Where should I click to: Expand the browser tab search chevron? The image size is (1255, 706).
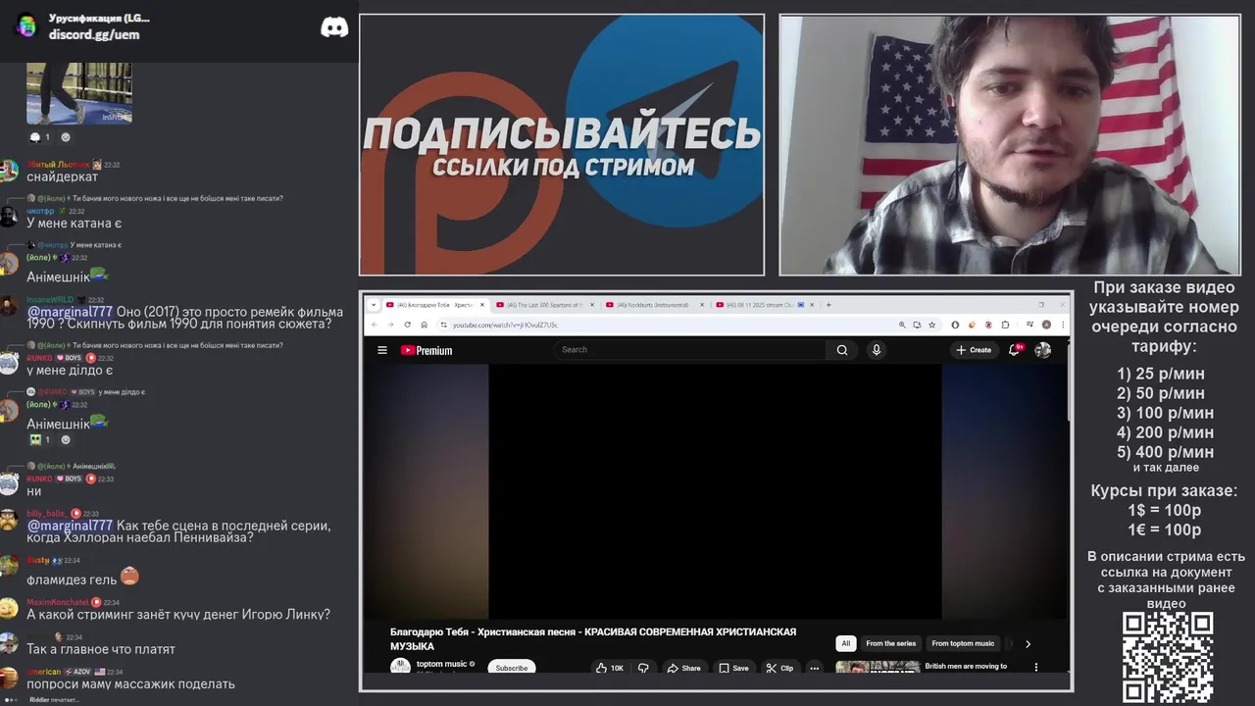pyautogui.click(x=373, y=305)
